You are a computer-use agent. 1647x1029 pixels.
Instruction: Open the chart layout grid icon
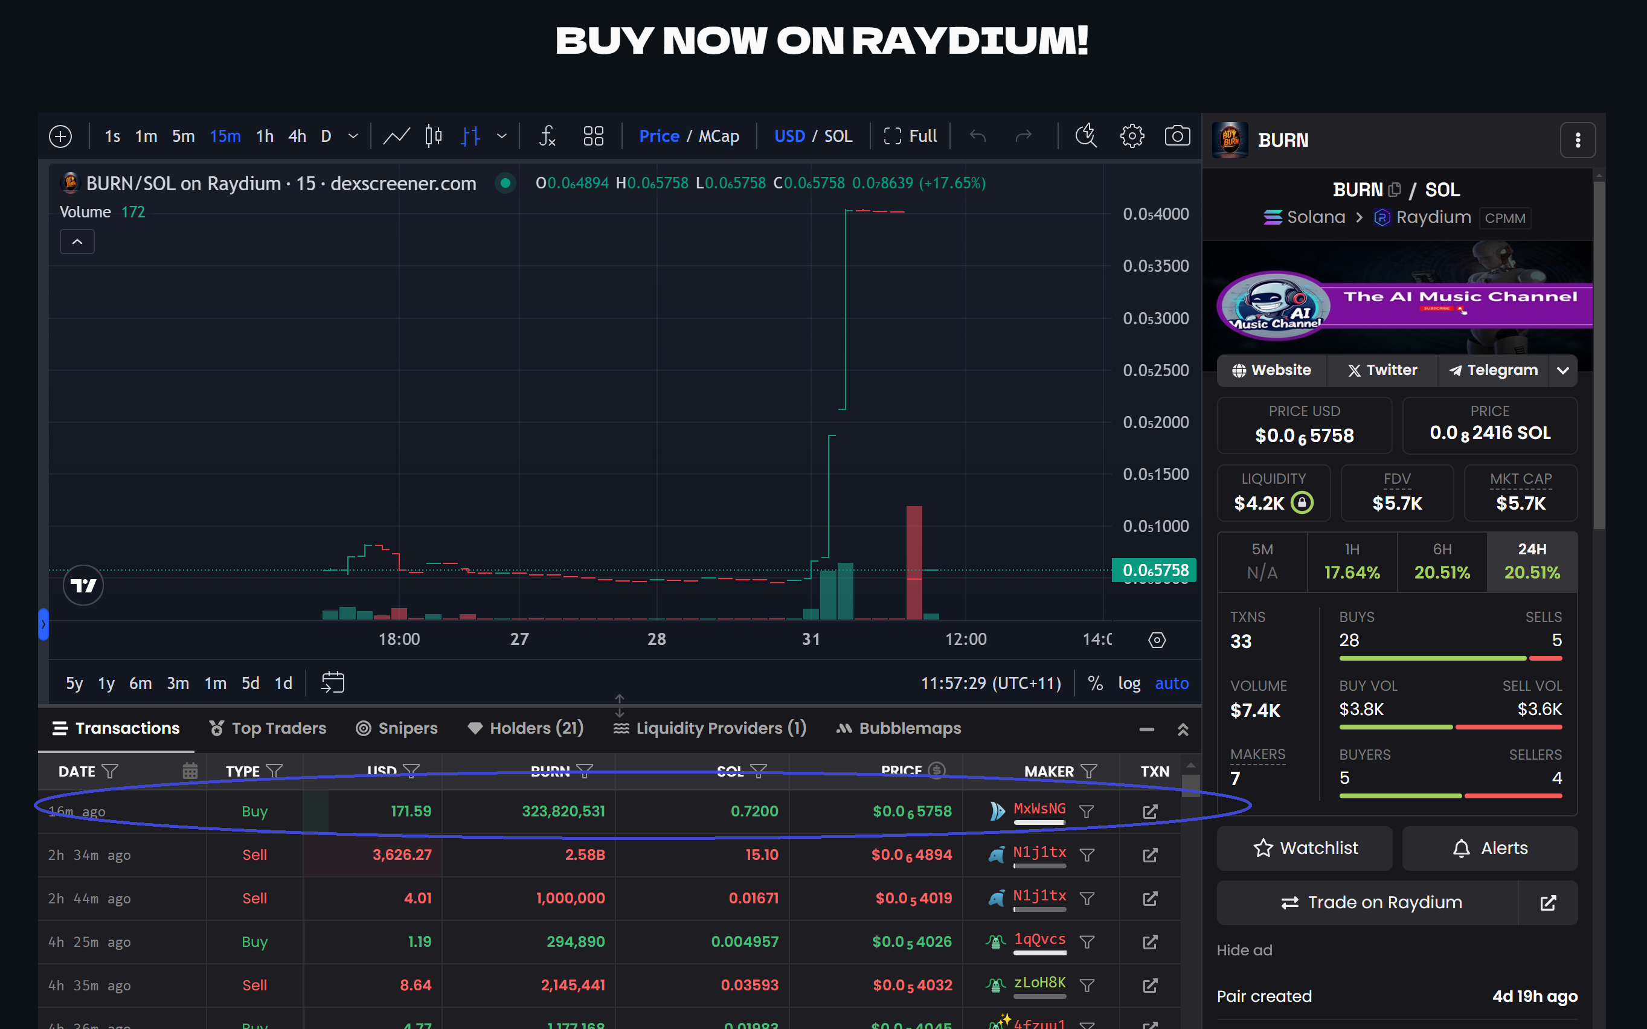(x=594, y=136)
